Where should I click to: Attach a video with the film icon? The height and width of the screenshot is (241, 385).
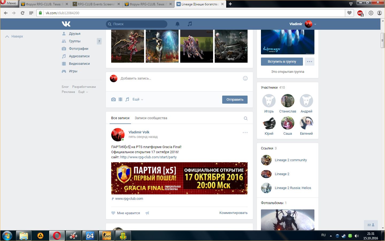120,99
